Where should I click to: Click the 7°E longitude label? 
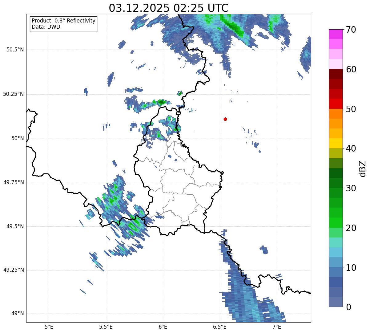point(277,327)
